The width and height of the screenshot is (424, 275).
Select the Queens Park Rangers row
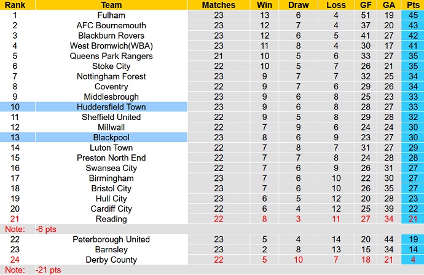pyautogui.click(x=111, y=56)
